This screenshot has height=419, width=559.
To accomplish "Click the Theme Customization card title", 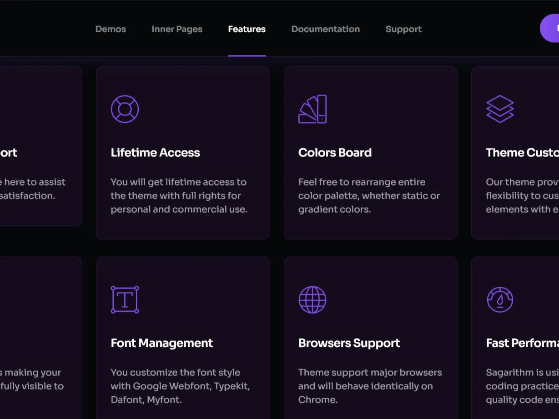I will [x=522, y=153].
